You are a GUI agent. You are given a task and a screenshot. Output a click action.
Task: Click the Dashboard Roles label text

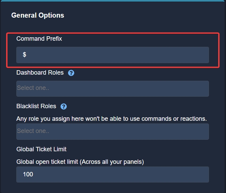[x=40, y=73]
